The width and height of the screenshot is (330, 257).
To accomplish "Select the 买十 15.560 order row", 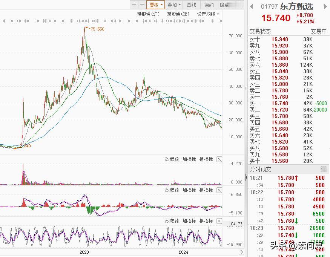I will [x=288, y=161].
